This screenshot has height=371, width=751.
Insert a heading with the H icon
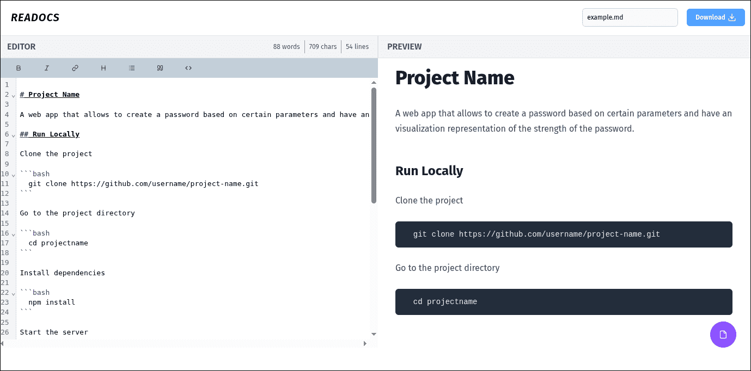tap(103, 68)
